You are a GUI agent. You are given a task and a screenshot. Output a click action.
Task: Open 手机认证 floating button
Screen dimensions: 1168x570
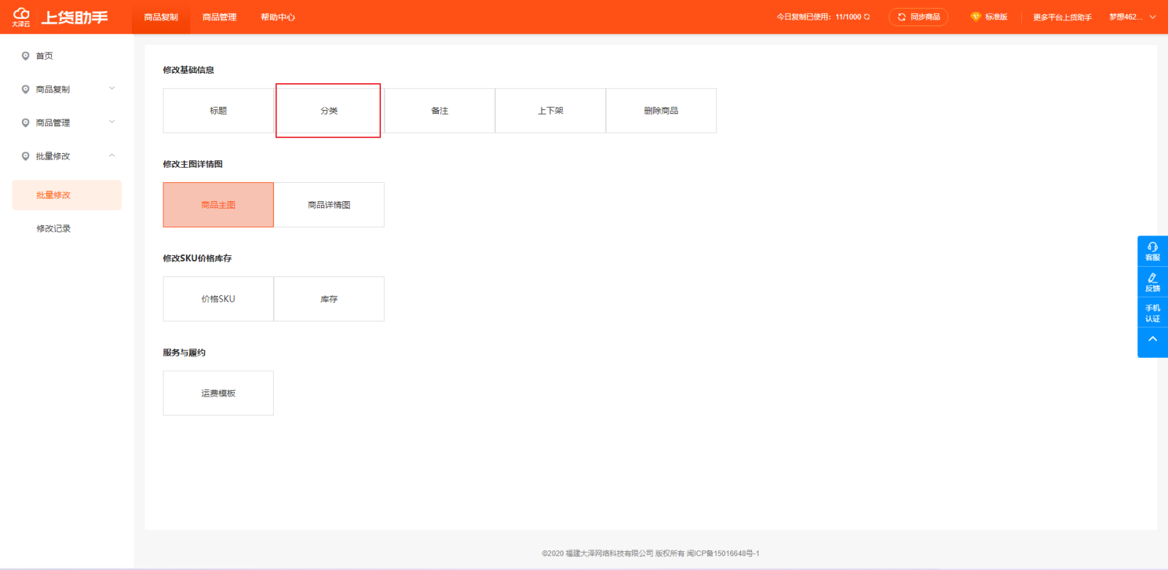pos(1153,313)
